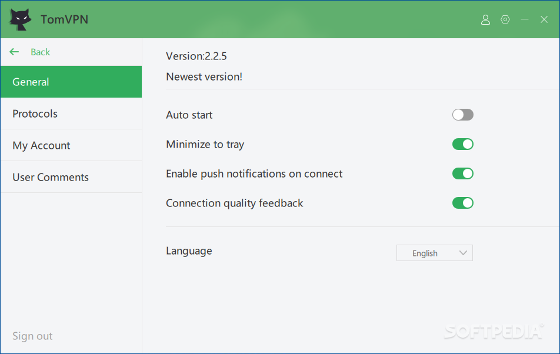
Task: Click the Connection quality feedback label
Action: [235, 203]
